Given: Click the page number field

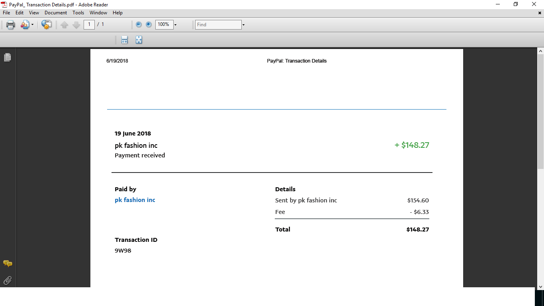Looking at the screenshot, I should 89,24.
